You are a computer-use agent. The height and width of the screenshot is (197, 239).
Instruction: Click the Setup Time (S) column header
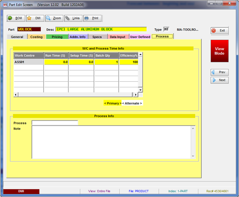pyautogui.click(x=81, y=56)
